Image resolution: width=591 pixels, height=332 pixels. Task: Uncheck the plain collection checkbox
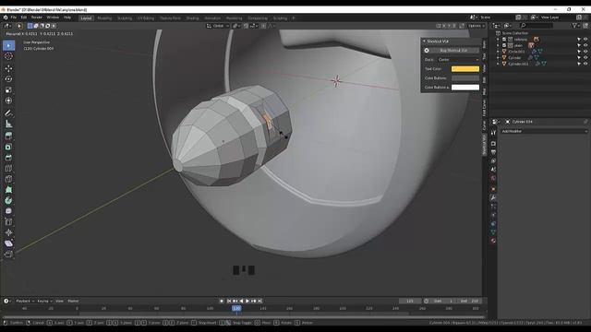[x=504, y=45]
